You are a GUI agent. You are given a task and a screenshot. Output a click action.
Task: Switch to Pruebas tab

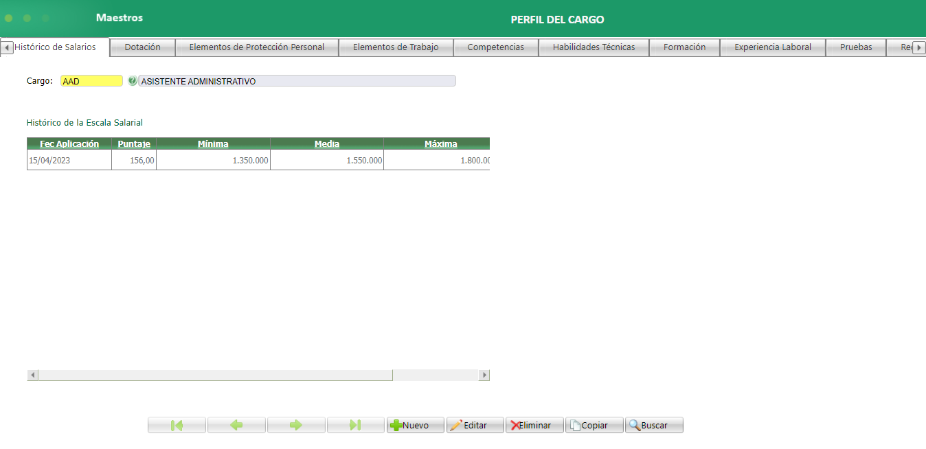pyautogui.click(x=856, y=47)
